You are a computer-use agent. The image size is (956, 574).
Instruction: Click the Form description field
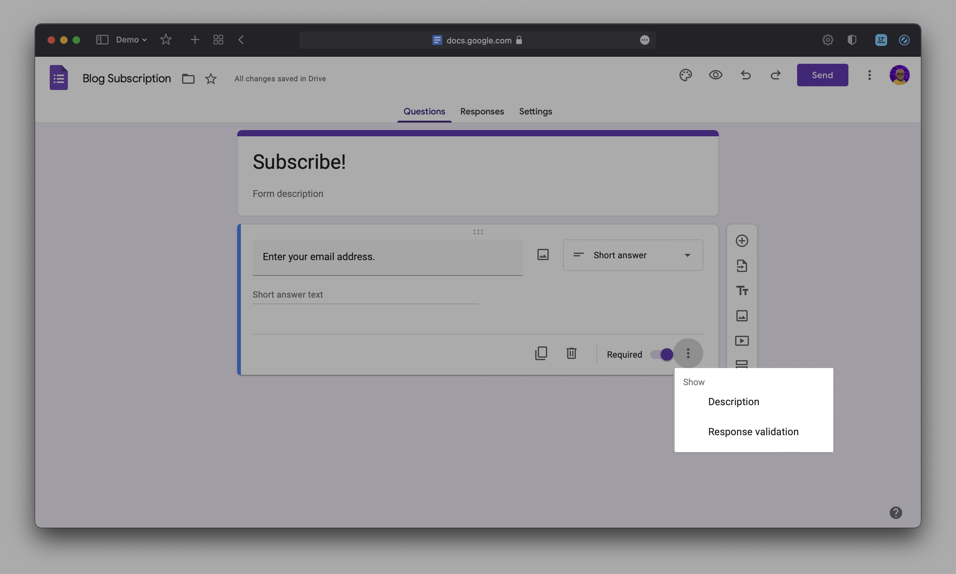pos(288,194)
